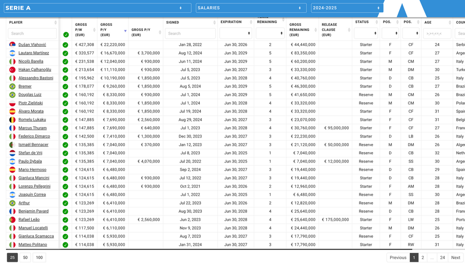Viewport: 465px width, 266px height.
Task: Toggle the green check for Matteo Politano
Action: tap(65, 245)
